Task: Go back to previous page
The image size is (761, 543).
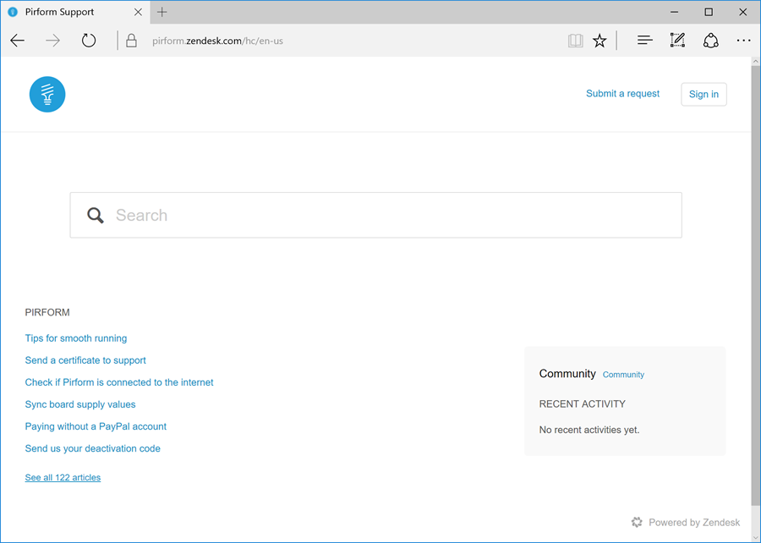Action: tap(18, 41)
